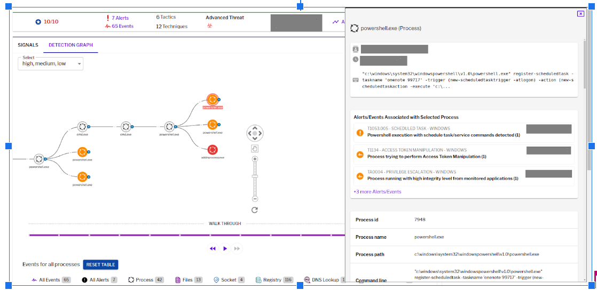597x290 pixels.
Task: Expand +3 more Alerts/Events link
Action: 378,191
